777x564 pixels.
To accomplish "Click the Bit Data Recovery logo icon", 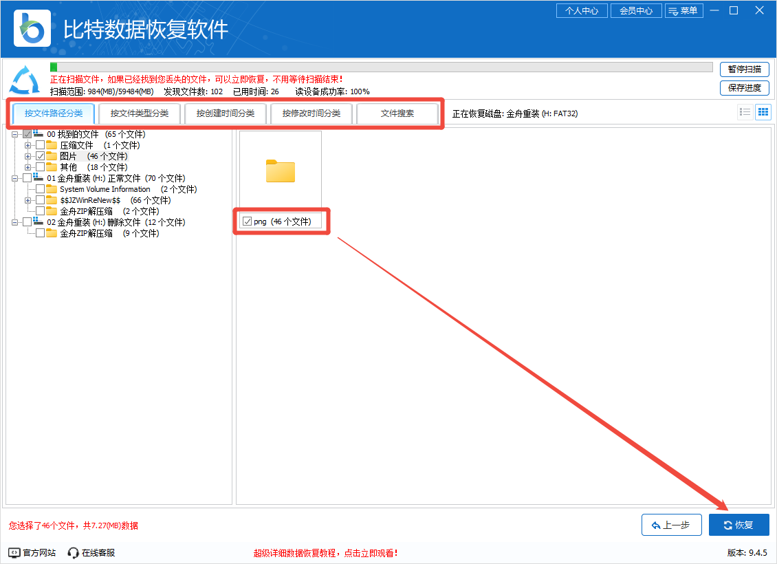I will [32, 29].
